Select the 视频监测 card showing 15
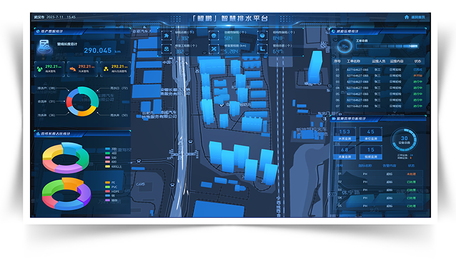 point(370,150)
